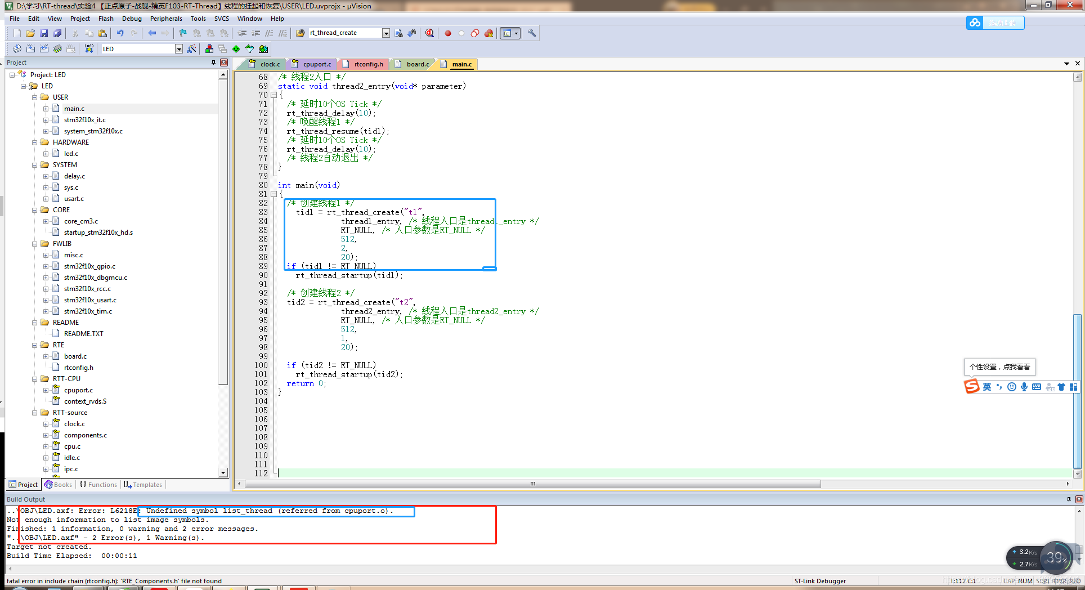Open Manage Run-Time Environment

point(236,49)
